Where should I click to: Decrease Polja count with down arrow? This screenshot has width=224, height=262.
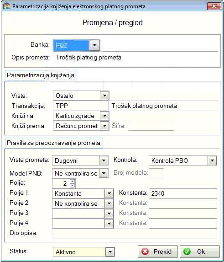tap(73, 185)
